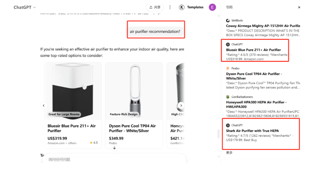This screenshot has height=169, width=314.
Task: Expand more citations (更多)
Action: point(229,153)
